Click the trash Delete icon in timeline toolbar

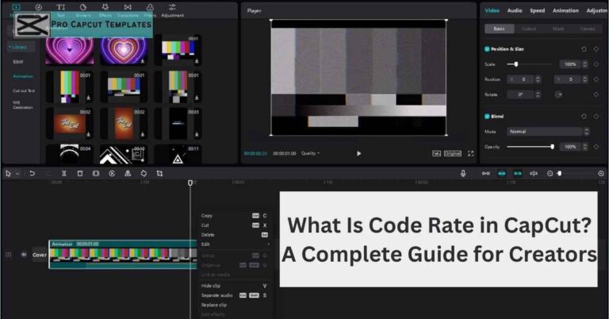tap(79, 174)
